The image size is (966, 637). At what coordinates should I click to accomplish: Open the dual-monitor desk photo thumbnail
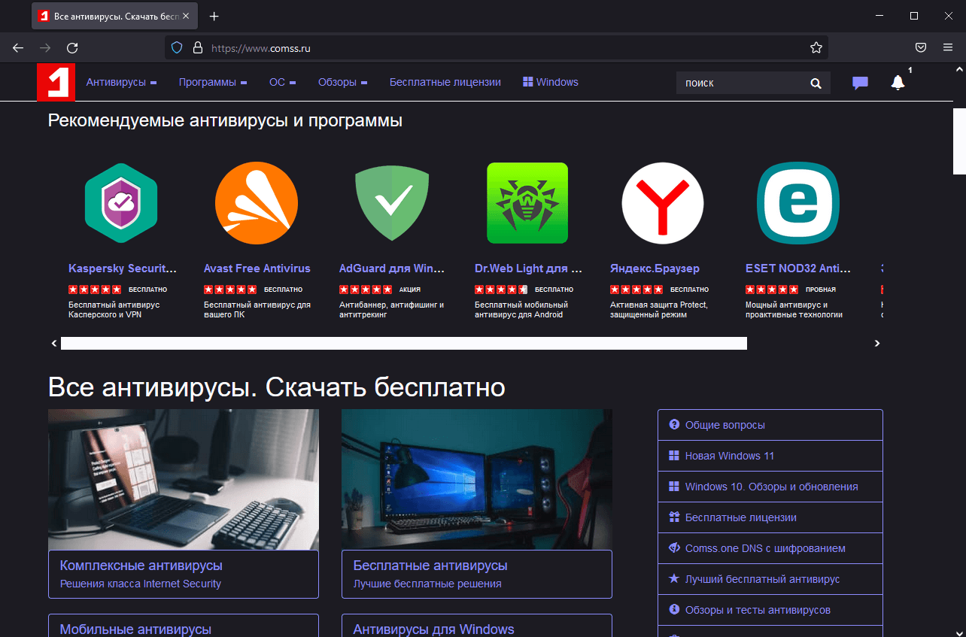[477, 479]
